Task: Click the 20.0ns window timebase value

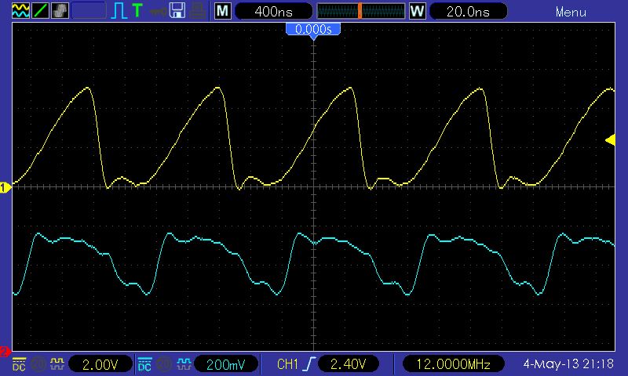Action: (468, 11)
